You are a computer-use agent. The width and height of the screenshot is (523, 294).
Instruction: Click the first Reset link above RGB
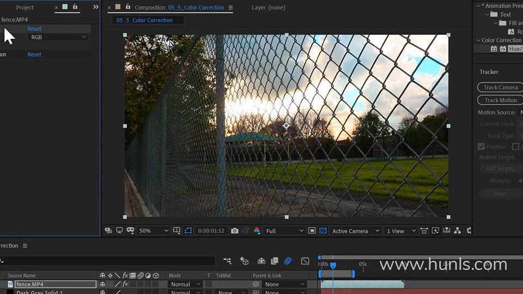click(34, 29)
